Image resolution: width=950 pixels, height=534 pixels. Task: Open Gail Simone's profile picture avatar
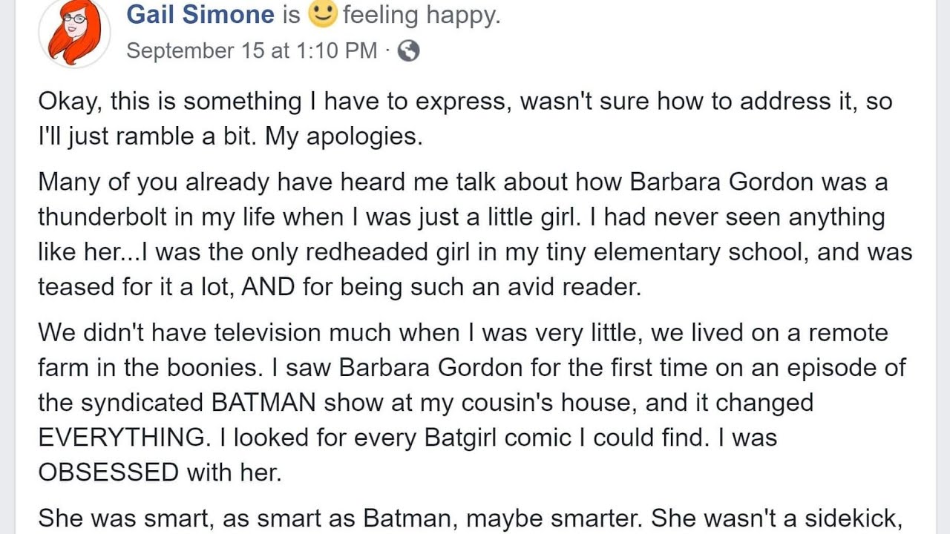pos(73,32)
